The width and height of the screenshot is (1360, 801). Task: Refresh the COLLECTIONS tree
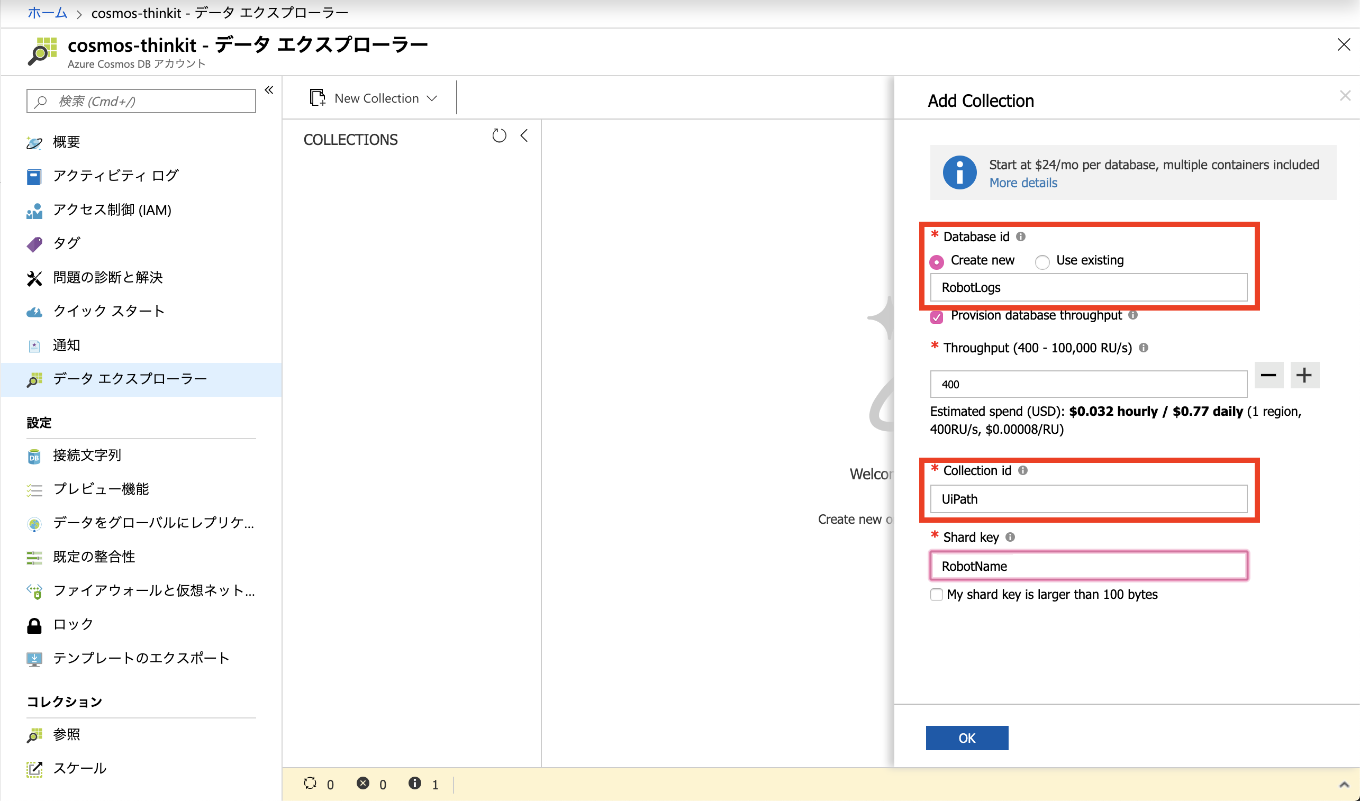[x=499, y=135]
